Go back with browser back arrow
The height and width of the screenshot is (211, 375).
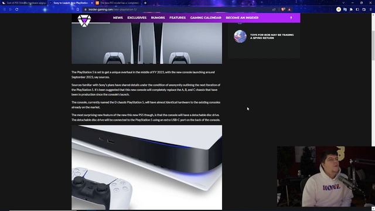[4, 9]
